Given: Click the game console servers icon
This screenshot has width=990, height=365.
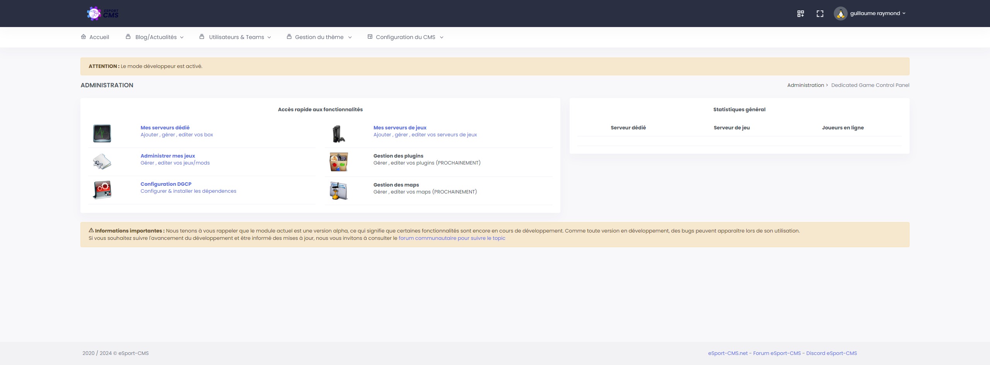Looking at the screenshot, I should click(338, 134).
